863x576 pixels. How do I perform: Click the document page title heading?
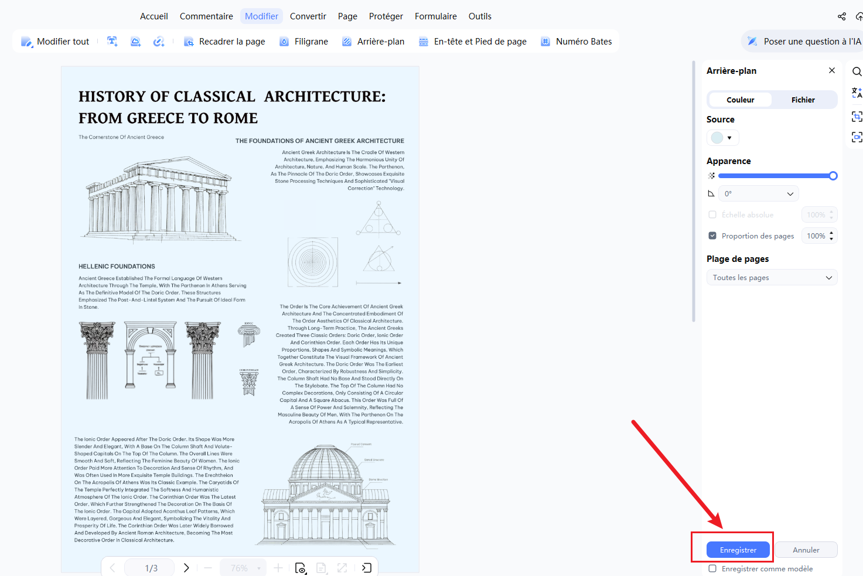pos(233,107)
